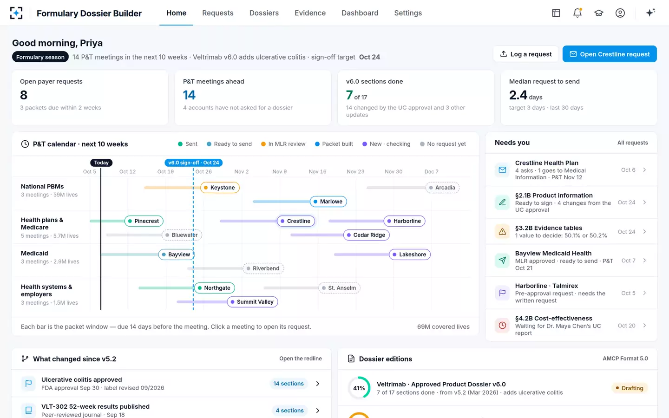Open the Summit Valley meeting marker
The image size is (669, 418).
point(252,302)
